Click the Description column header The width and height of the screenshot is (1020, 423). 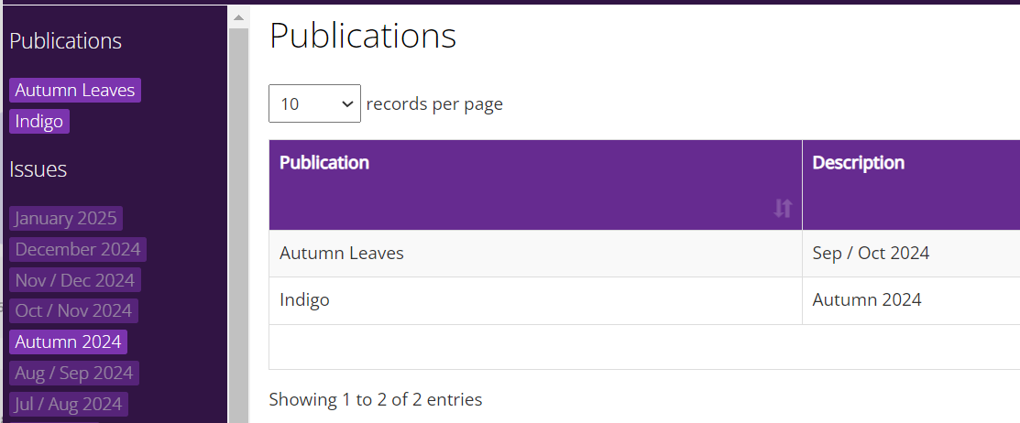[911, 185]
